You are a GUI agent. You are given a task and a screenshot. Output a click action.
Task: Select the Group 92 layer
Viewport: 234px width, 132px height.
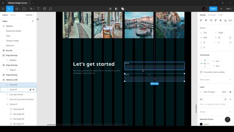18,85
